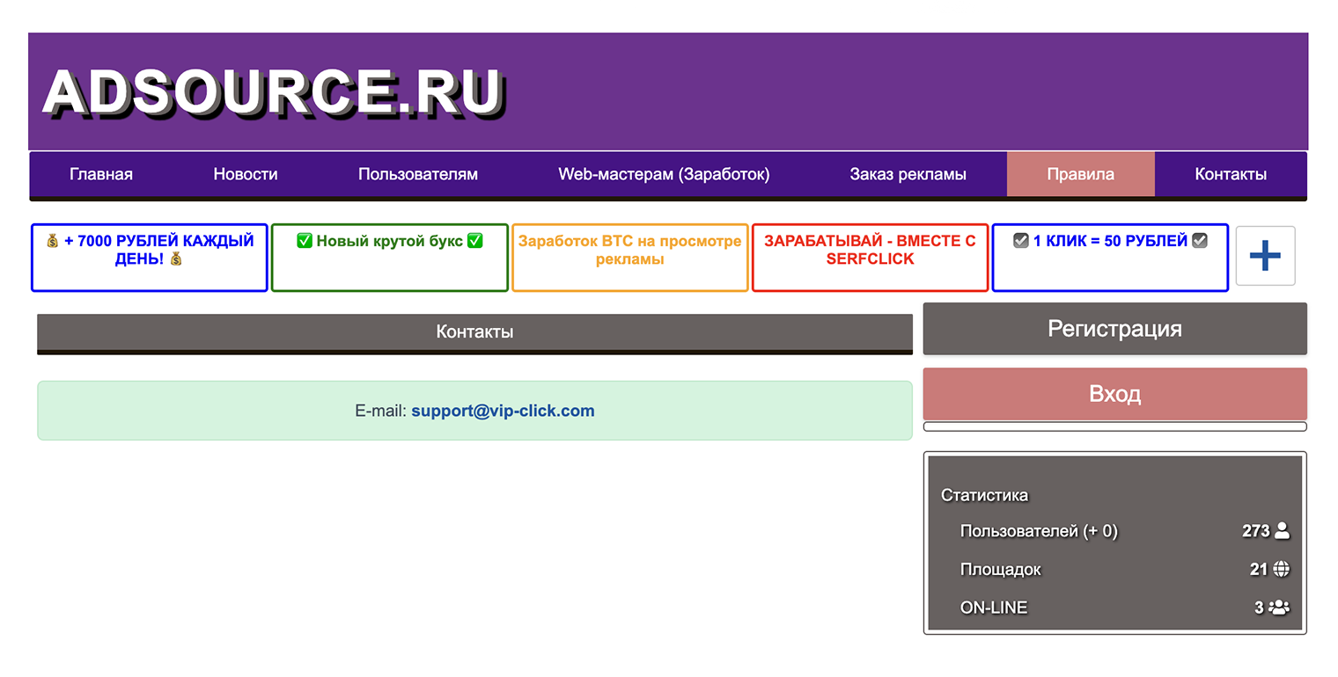Open the Главная menu item
Screen dimensions: 1338x677
pyautogui.click(x=101, y=174)
